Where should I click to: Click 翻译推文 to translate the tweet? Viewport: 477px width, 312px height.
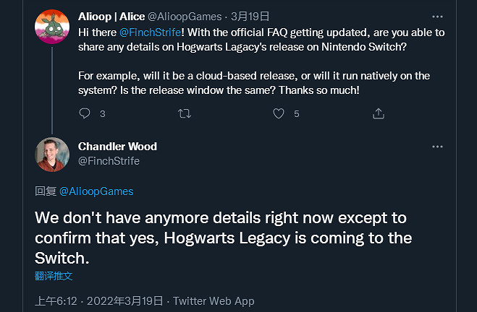54,276
